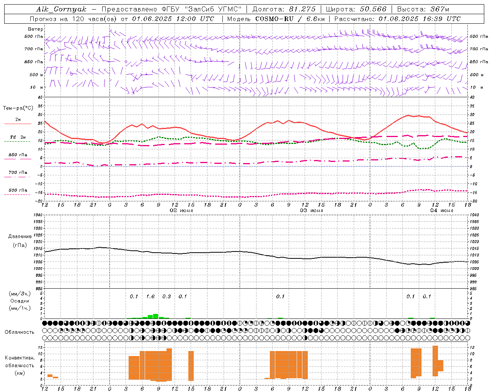
Task: Click the red solid legend line under "2м"
Action: (x=18, y=124)
